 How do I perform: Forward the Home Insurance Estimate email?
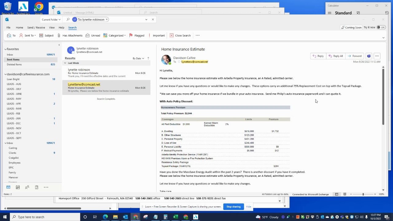coord(354,56)
